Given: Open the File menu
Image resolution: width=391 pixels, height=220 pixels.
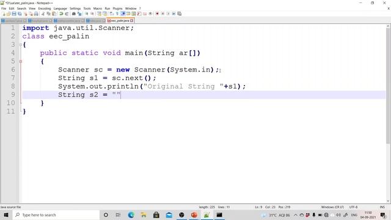Looking at the screenshot, I should tap(4, 9).
